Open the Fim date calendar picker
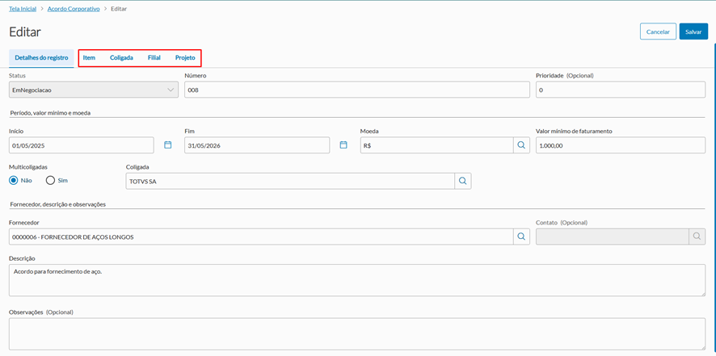Viewport: 716px width, 356px height. (343, 145)
